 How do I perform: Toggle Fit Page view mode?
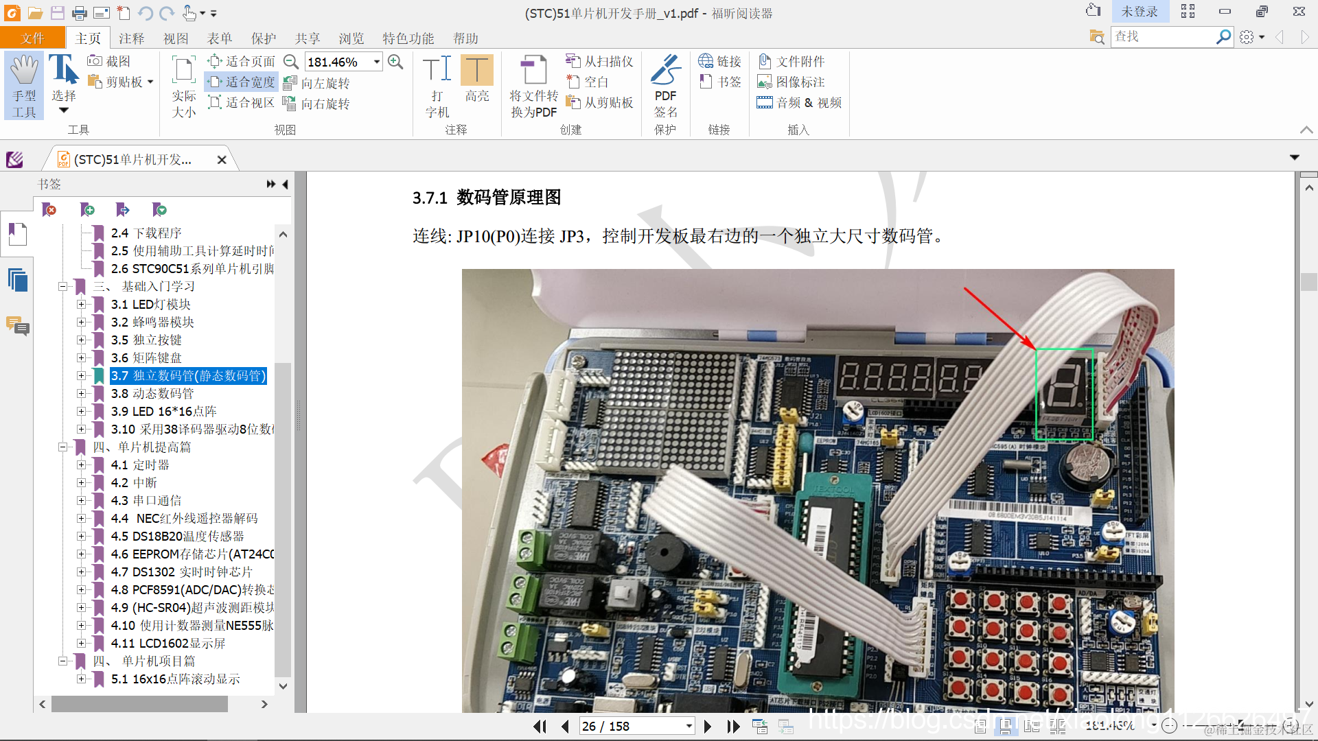(x=242, y=62)
